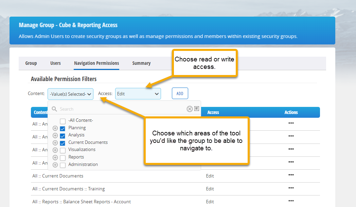The width and height of the screenshot is (356, 207).
Task: Open actions menu for Current Documents :: Training row
Action: pos(291,188)
